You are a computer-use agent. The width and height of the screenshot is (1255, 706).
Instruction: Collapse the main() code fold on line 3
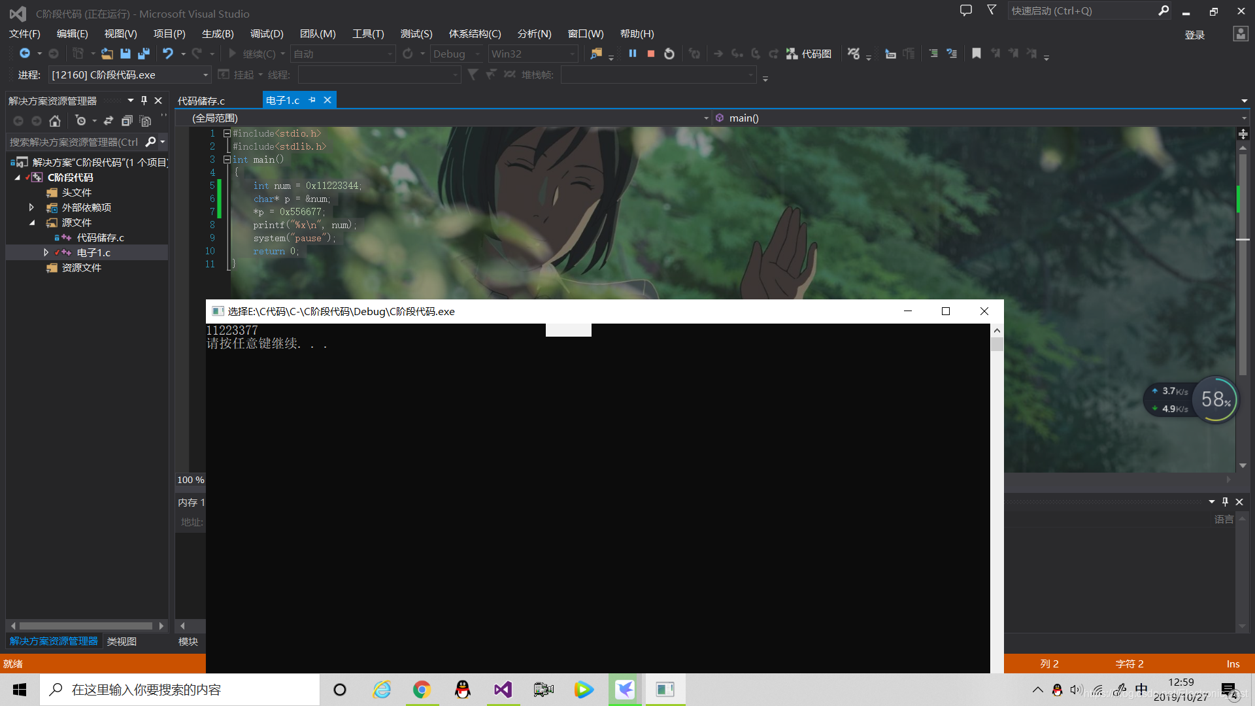coord(227,160)
